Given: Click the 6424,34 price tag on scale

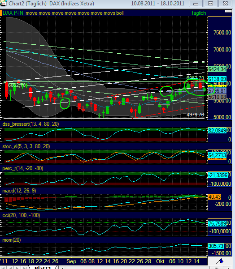Looking at the screenshot, I should coord(217,69).
